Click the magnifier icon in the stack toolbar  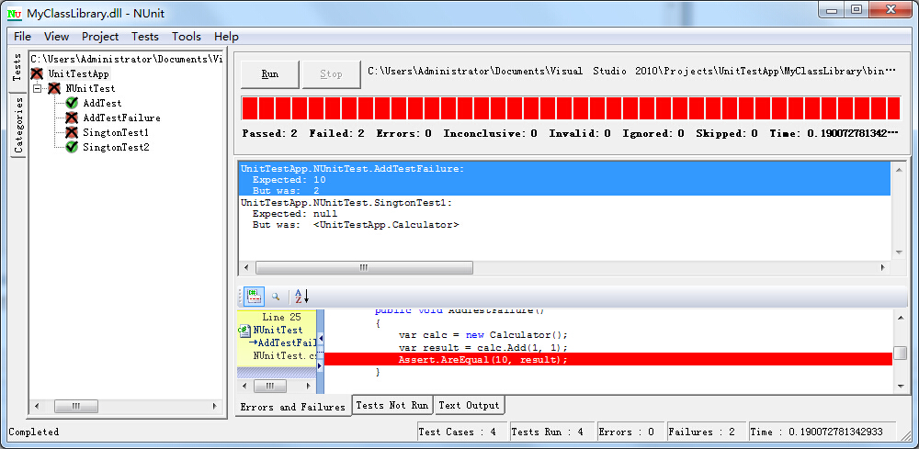tap(276, 297)
